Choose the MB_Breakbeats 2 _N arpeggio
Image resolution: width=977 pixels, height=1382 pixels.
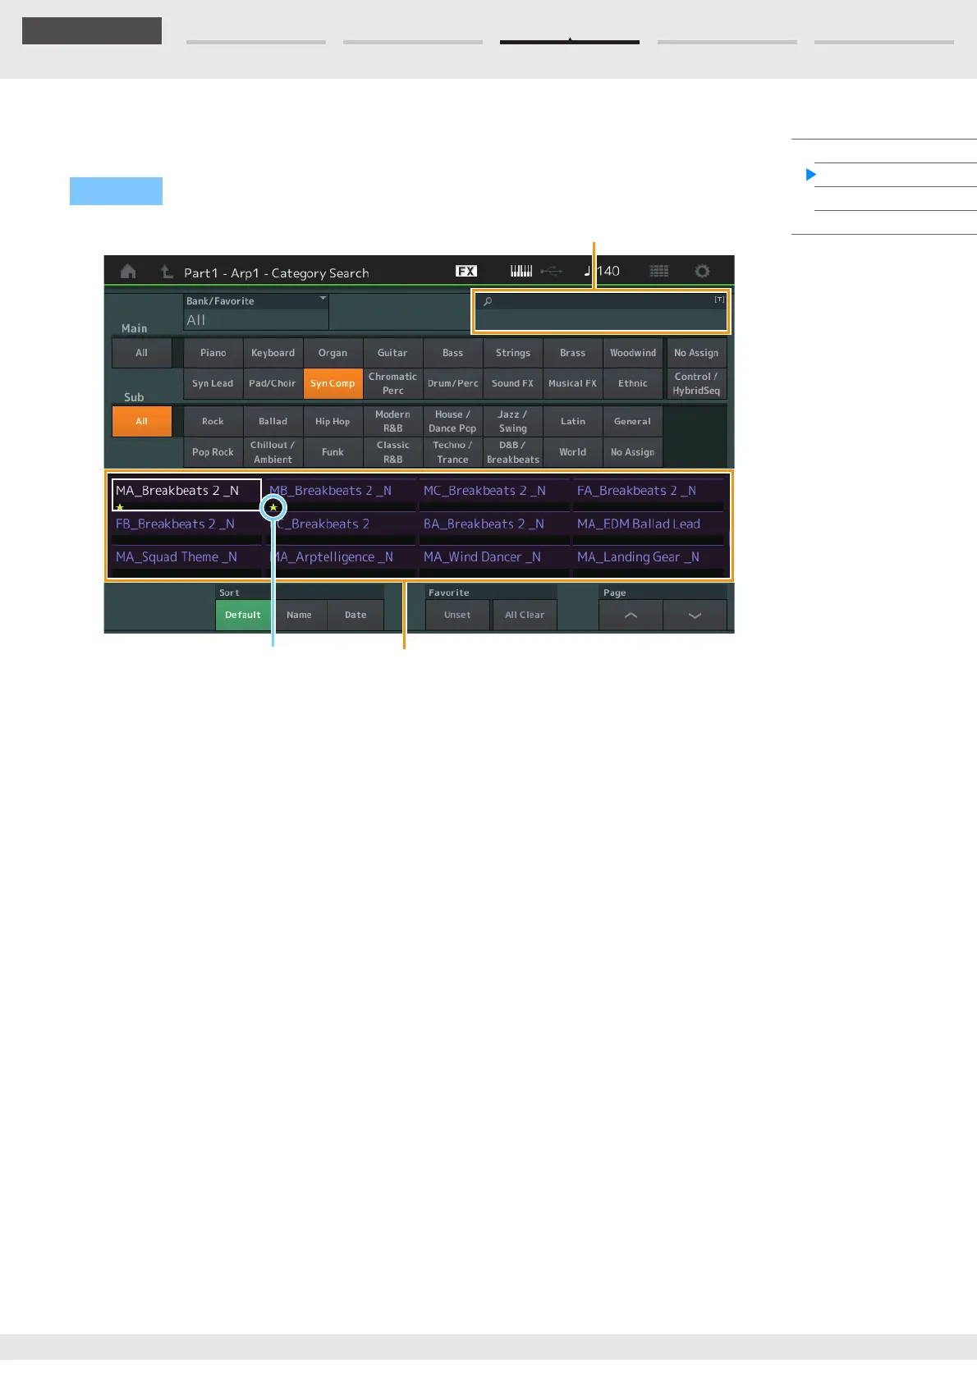click(341, 495)
